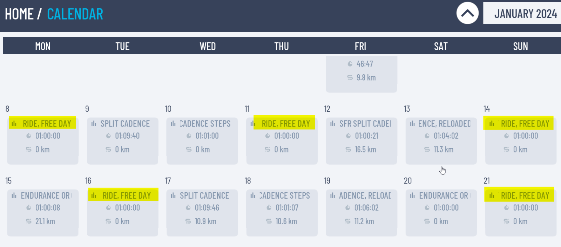561x247 pixels.
Task: Click distance icon on January 15 Endurance workout
Action: (28, 221)
